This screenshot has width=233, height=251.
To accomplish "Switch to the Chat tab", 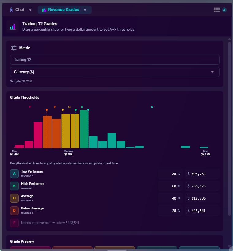I will coord(20,10).
